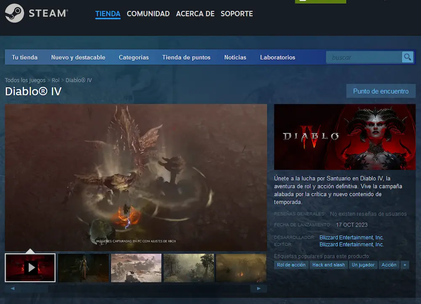Open Tienda de puntos tab
This screenshot has height=304, width=421.
click(x=187, y=57)
